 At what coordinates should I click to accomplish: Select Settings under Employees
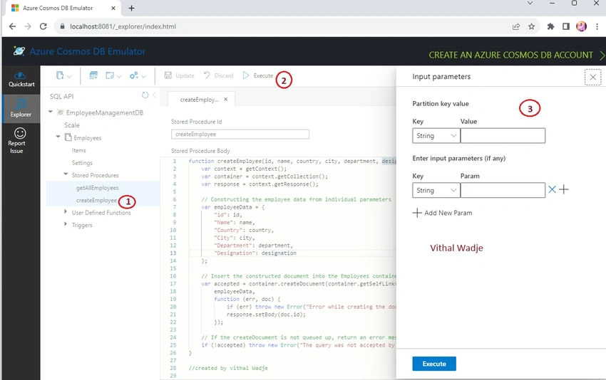click(82, 163)
